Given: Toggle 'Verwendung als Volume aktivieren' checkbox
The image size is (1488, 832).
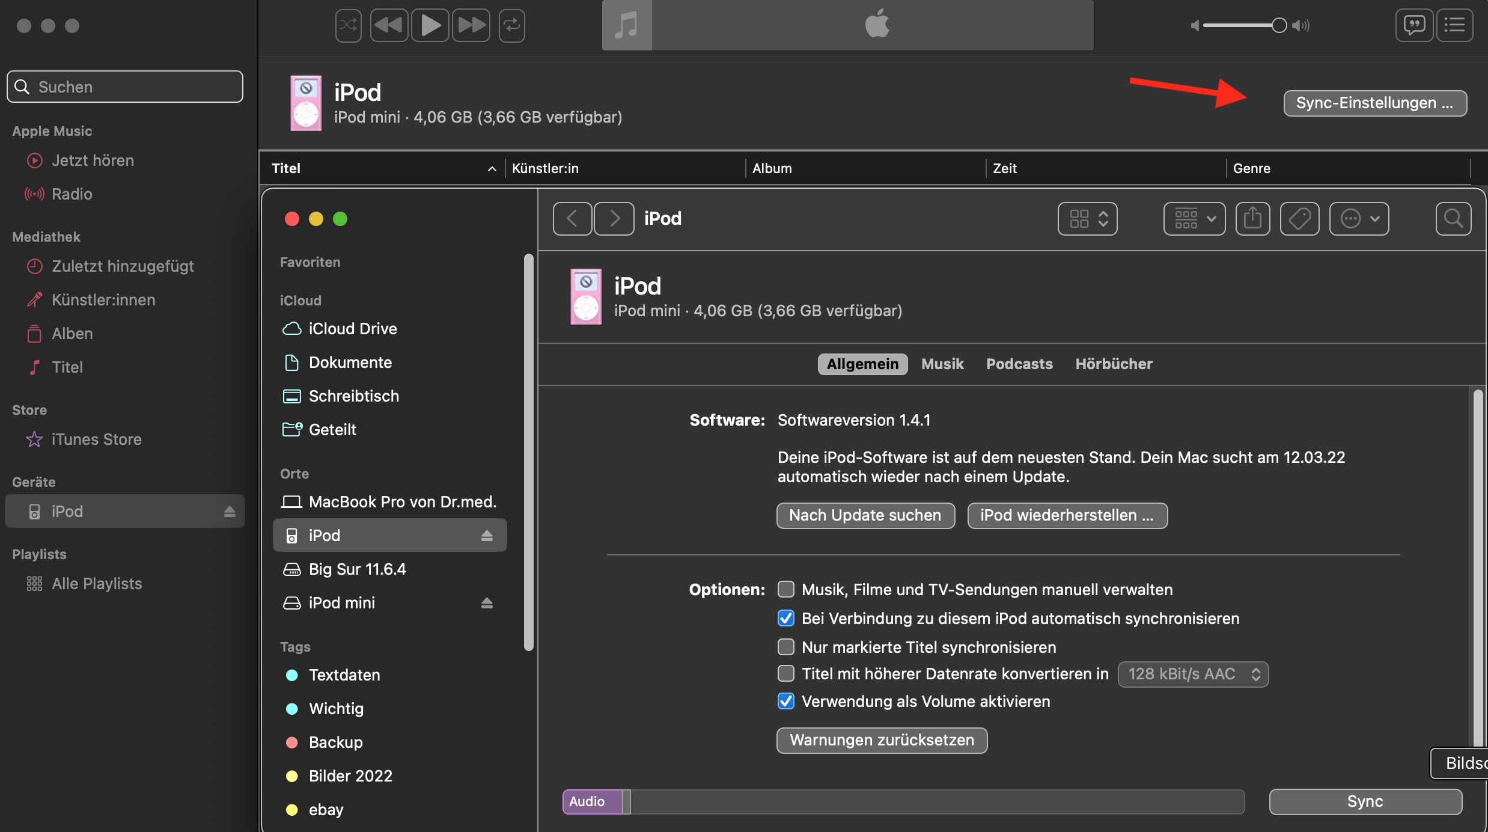Looking at the screenshot, I should click(x=786, y=701).
